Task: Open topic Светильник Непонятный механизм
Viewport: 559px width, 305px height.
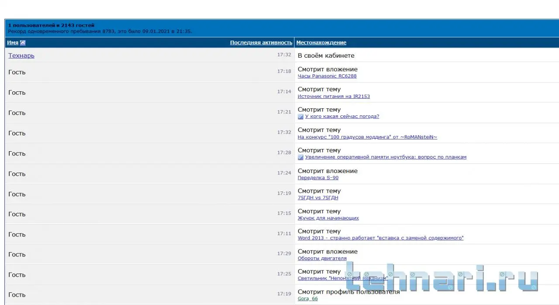Action: tap(342, 278)
